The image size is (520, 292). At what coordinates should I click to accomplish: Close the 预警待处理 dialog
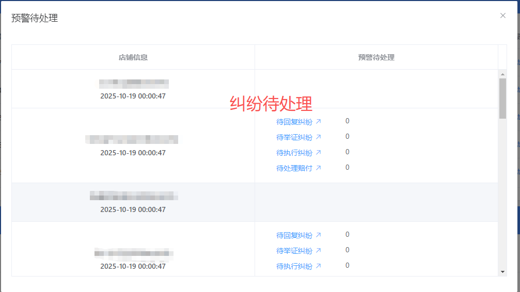502,15
